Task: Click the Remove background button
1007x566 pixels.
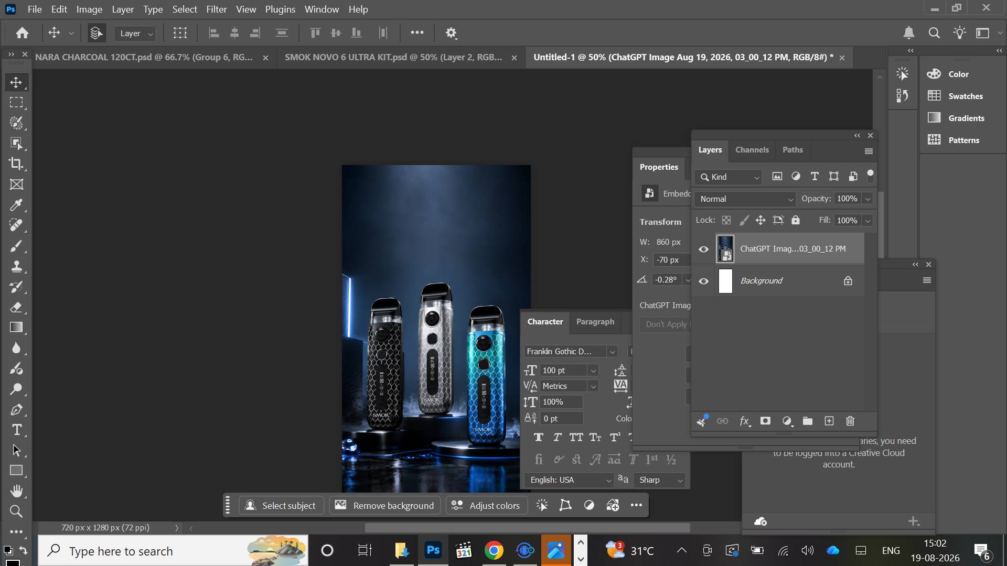Action: tap(384, 505)
